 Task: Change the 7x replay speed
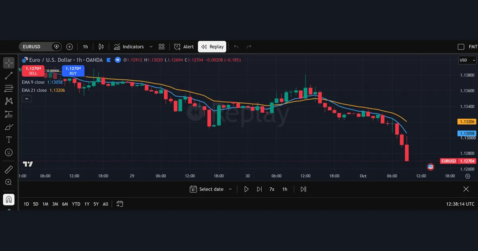click(272, 189)
